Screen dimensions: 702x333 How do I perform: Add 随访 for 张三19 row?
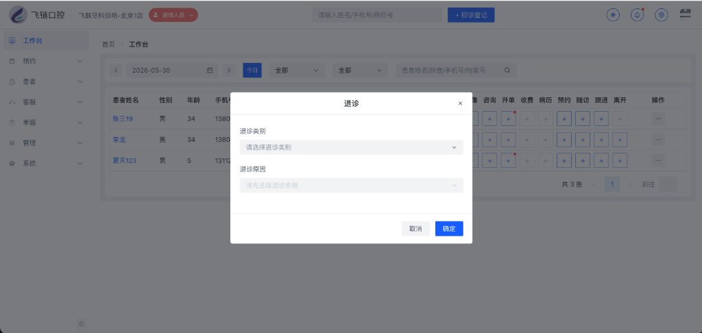583,119
